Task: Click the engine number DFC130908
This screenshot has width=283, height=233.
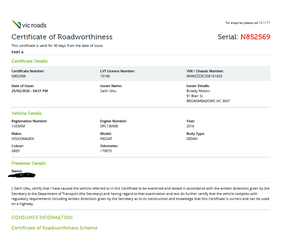Action: coord(109,126)
